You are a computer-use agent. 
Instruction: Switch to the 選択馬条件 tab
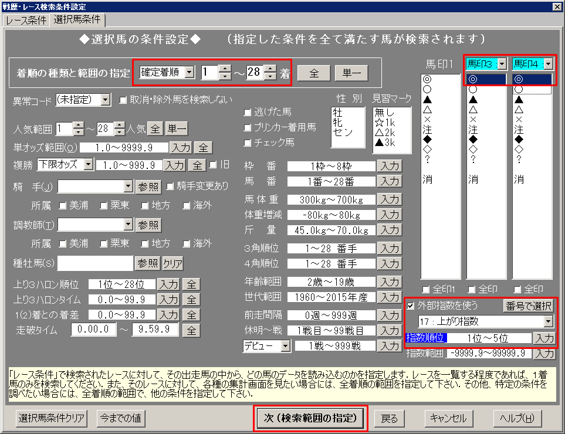(x=77, y=19)
